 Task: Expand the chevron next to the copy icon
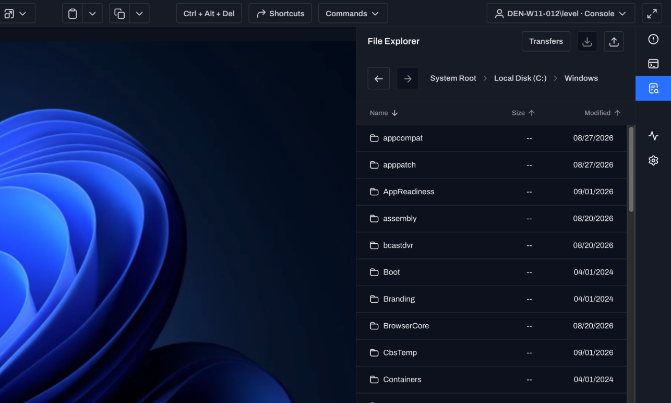click(139, 14)
